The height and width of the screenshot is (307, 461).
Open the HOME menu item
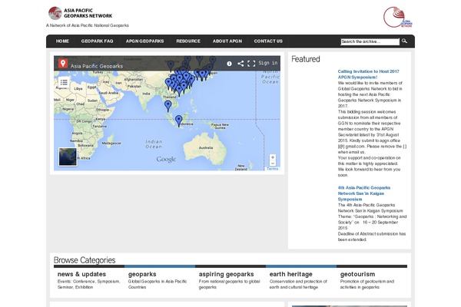coord(63,41)
